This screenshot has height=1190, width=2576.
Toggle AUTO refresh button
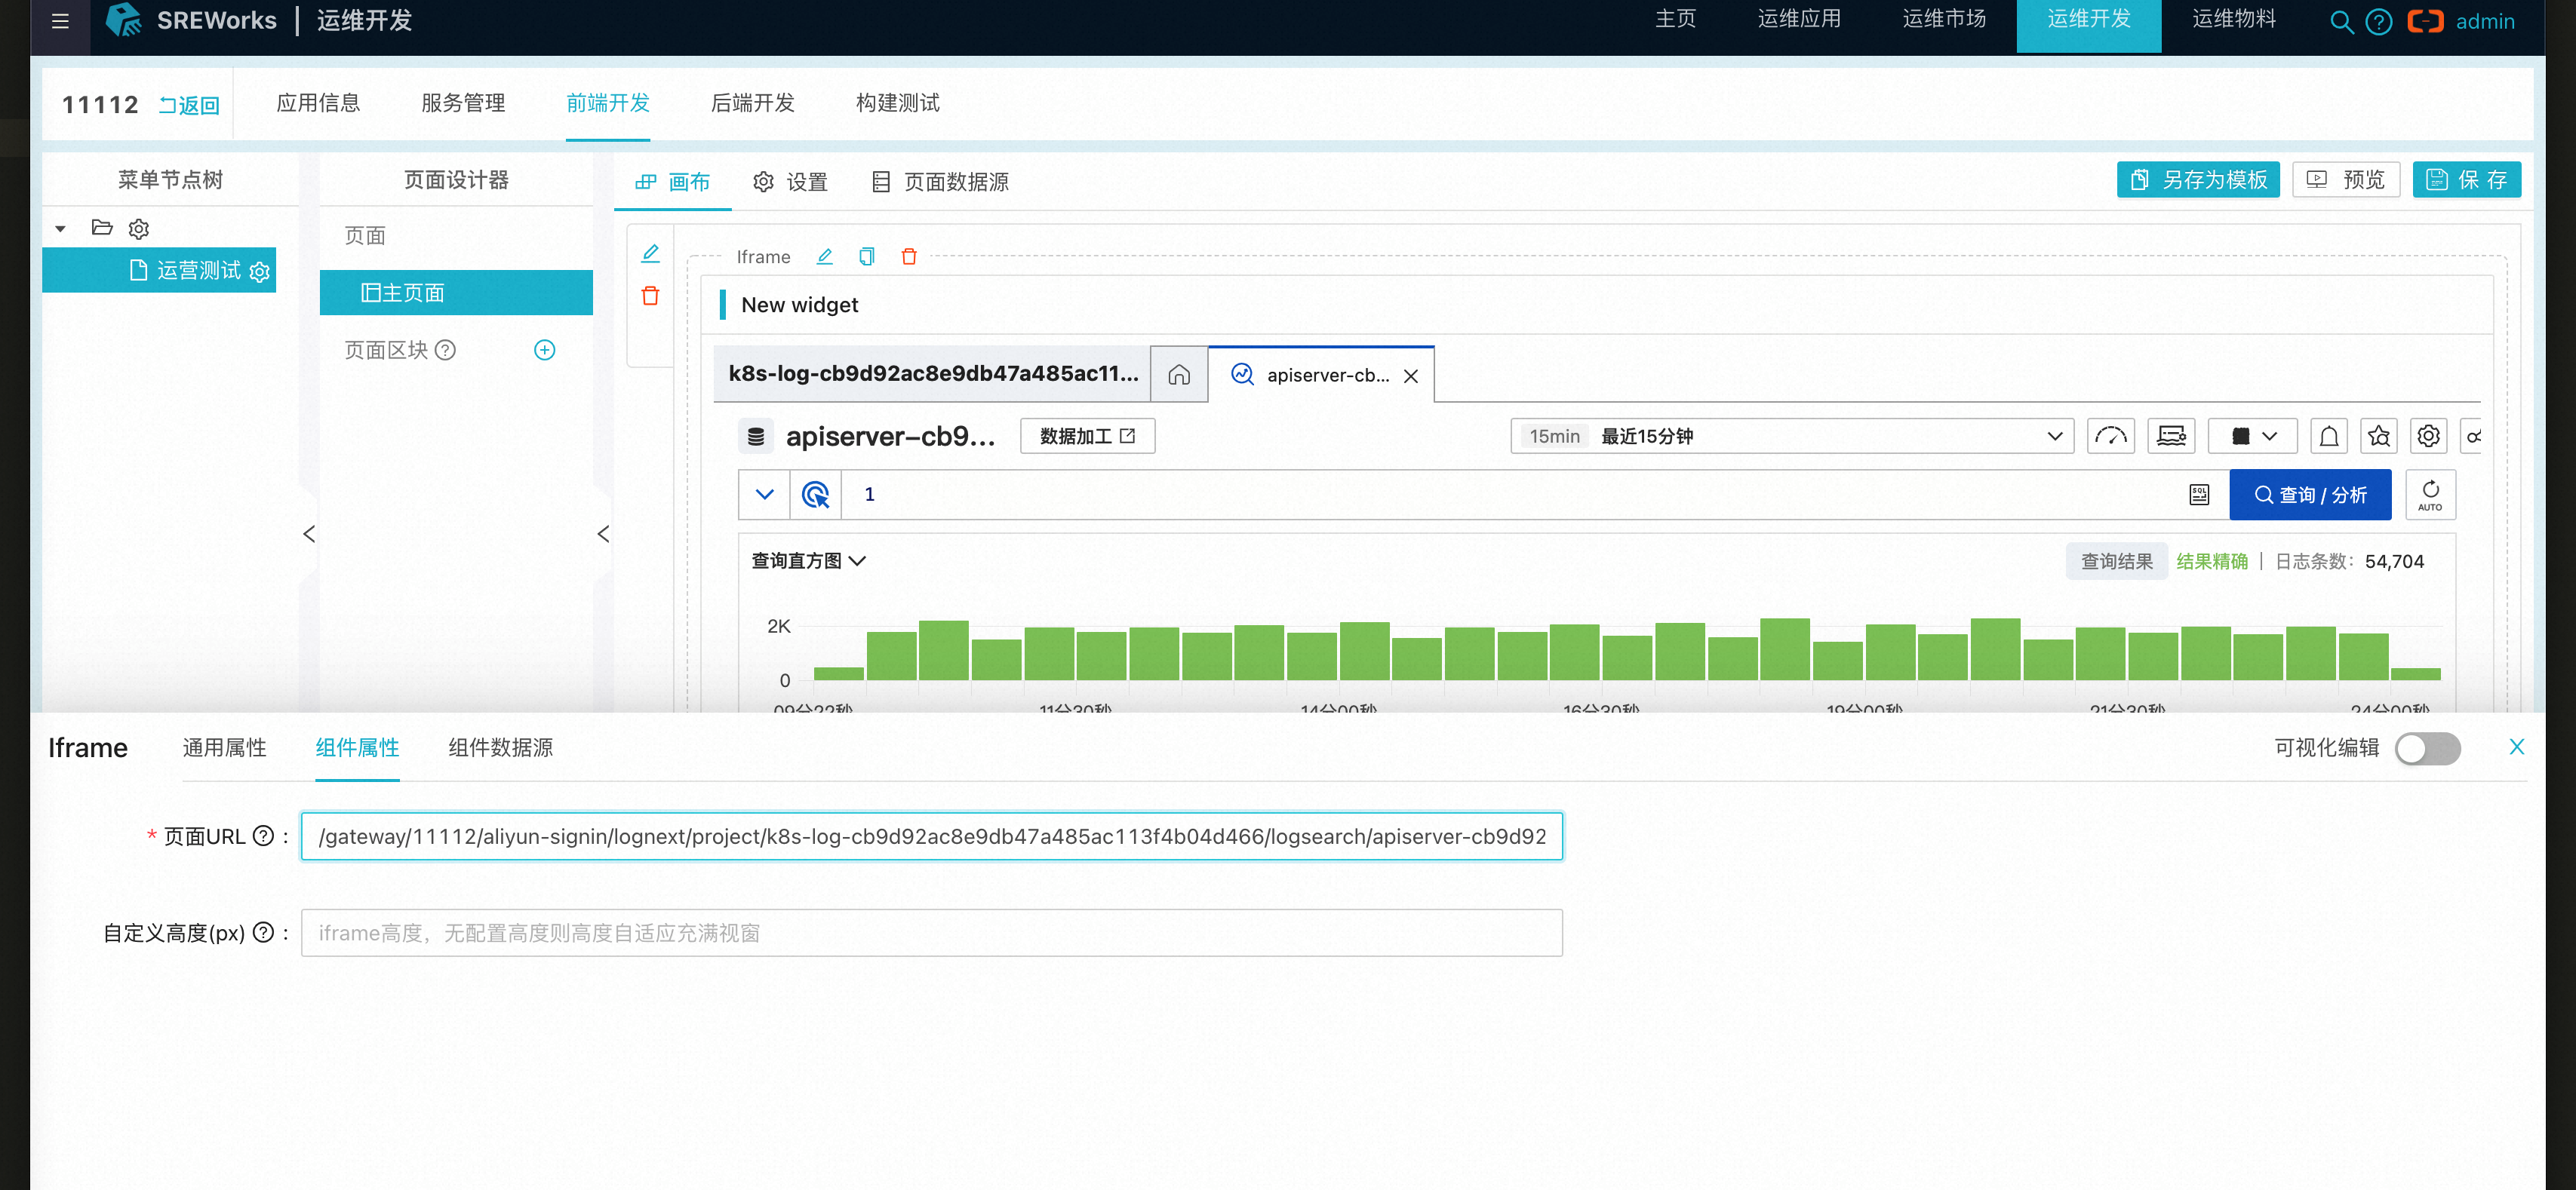click(2429, 495)
